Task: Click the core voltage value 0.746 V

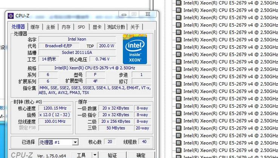Action: coord(103,59)
